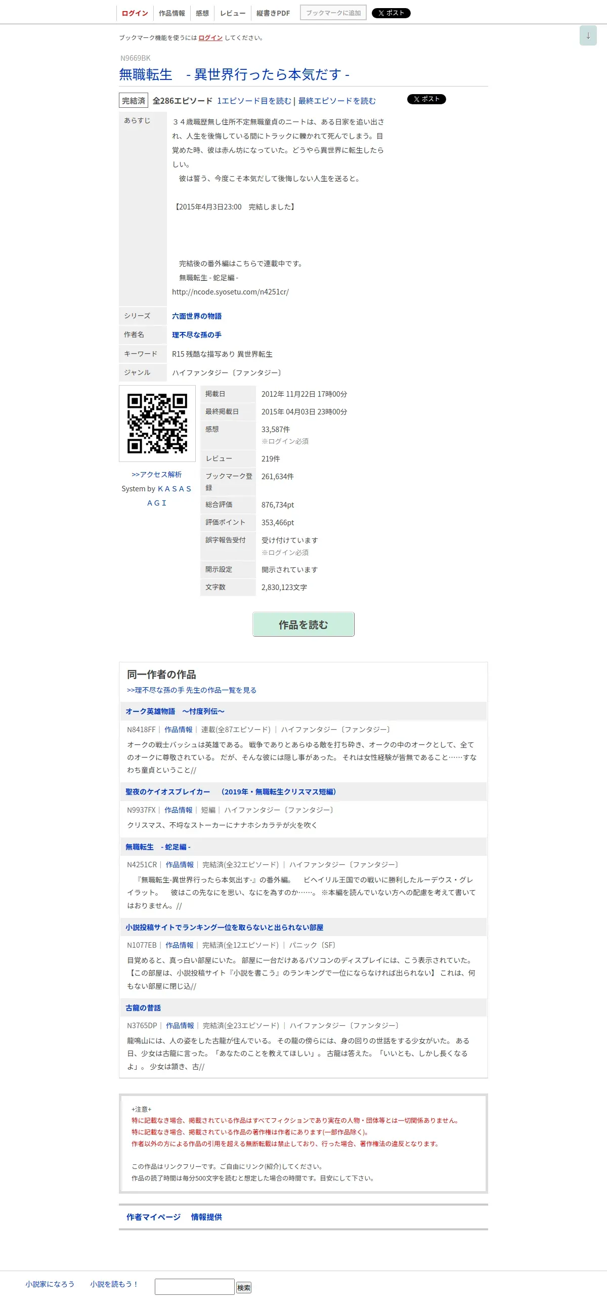This screenshot has width=607, height=1305.
Task: Open 小説を読もう！ footer link
Action: (x=114, y=1284)
